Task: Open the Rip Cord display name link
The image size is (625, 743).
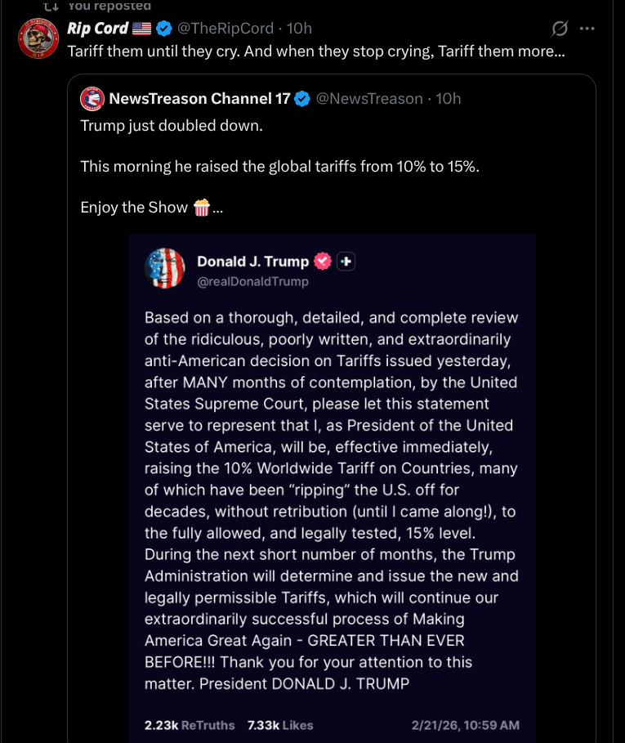Action: coord(97,29)
